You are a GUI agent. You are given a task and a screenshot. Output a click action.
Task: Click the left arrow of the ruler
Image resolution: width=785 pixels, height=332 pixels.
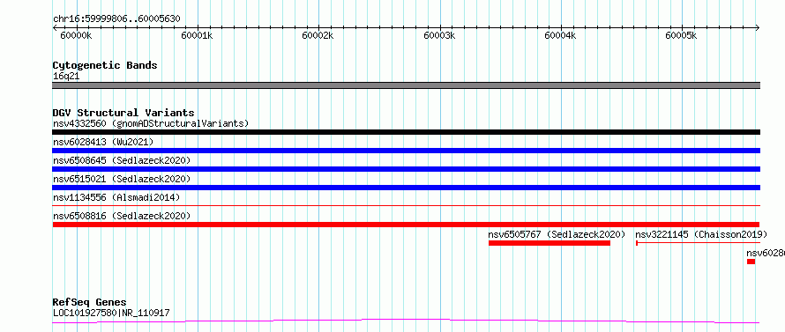coord(55,27)
